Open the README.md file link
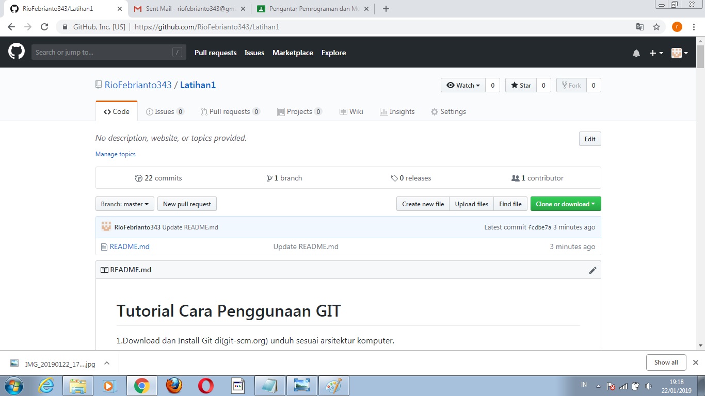 [130, 246]
